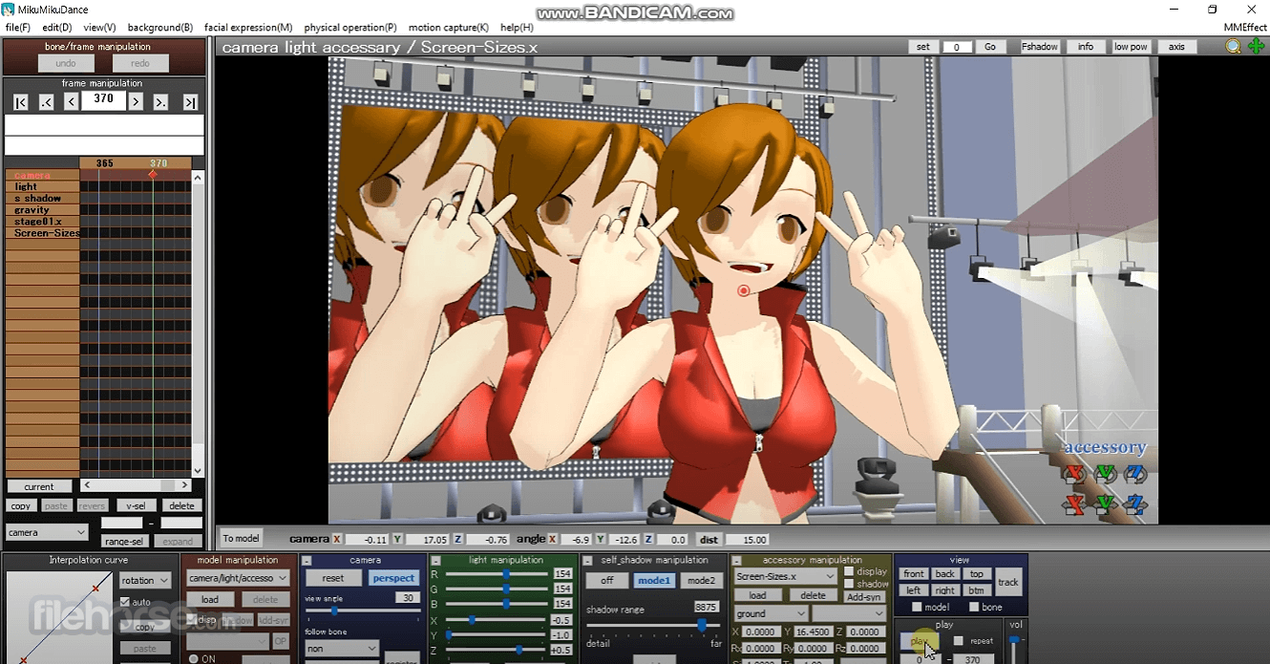
Task: Click upper red X rotation axis icon
Action: [x=1075, y=473]
